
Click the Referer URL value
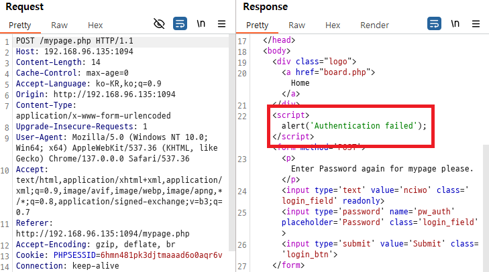[x=103, y=234]
